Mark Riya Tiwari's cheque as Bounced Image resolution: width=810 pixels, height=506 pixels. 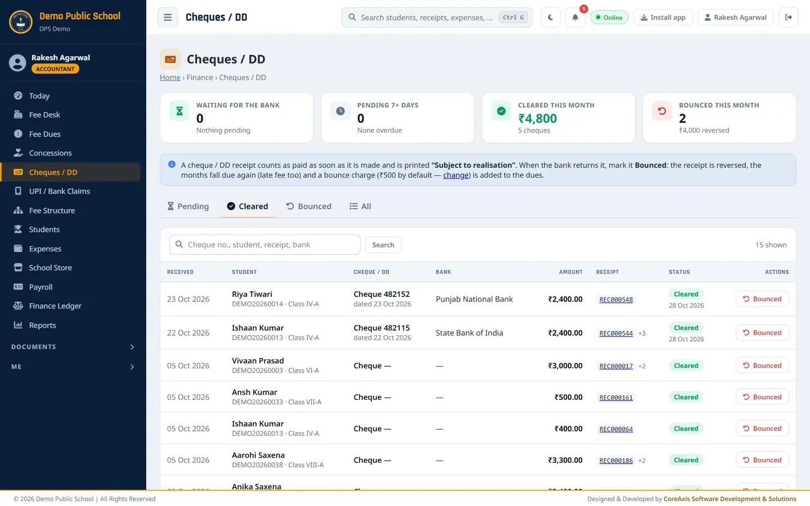coord(762,299)
